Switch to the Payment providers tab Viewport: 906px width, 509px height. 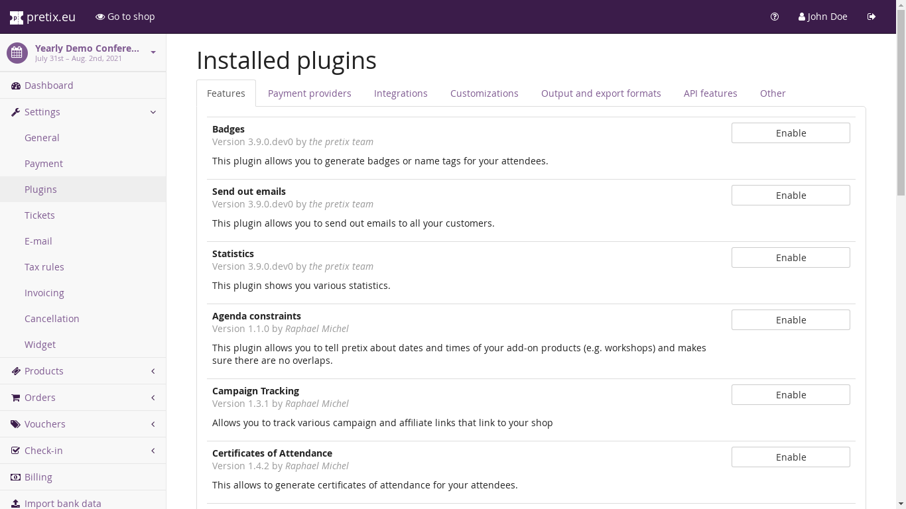click(310, 93)
